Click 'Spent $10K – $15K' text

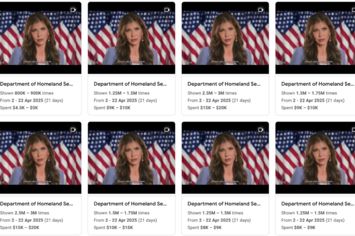[114, 227]
